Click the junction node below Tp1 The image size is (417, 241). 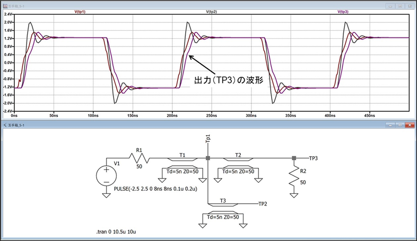208,158
